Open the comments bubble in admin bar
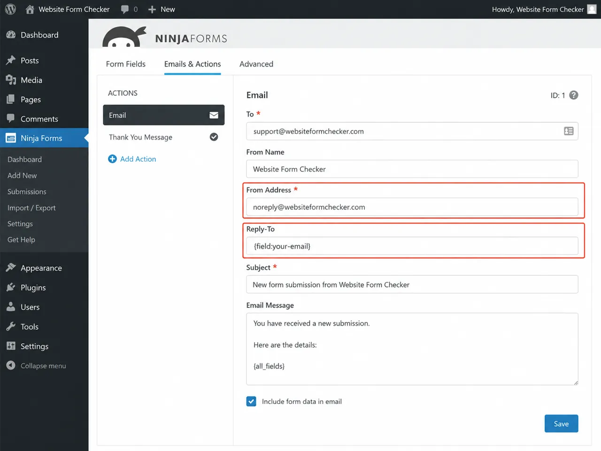 pyautogui.click(x=125, y=9)
